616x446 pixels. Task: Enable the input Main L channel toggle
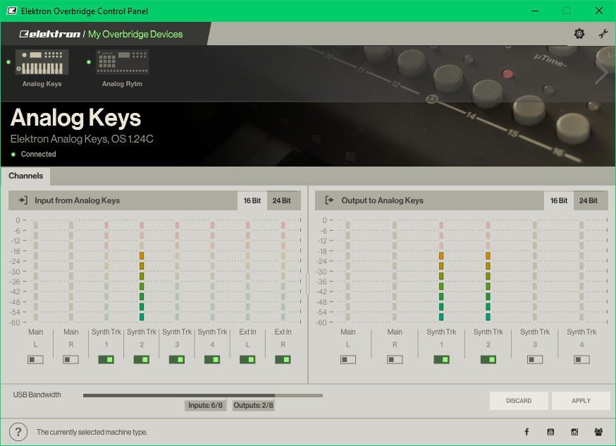pyautogui.click(x=35, y=359)
